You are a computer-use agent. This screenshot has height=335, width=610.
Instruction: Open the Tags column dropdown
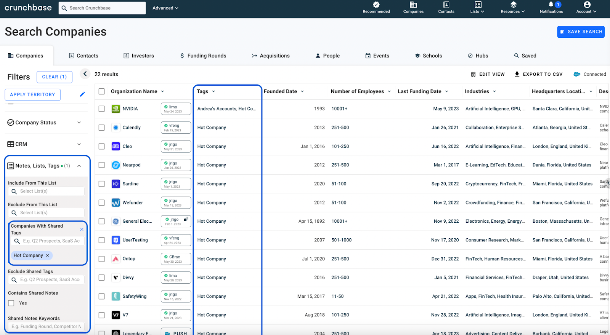coord(213,91)
